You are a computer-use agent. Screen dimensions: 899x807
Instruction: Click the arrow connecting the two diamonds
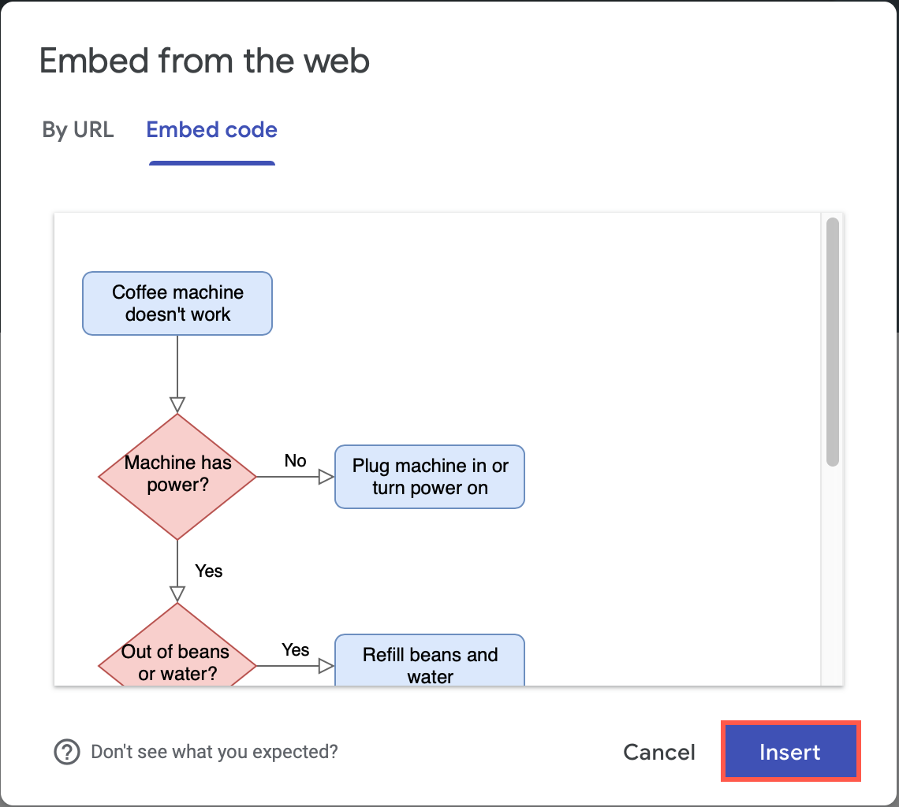coord(177,563)
